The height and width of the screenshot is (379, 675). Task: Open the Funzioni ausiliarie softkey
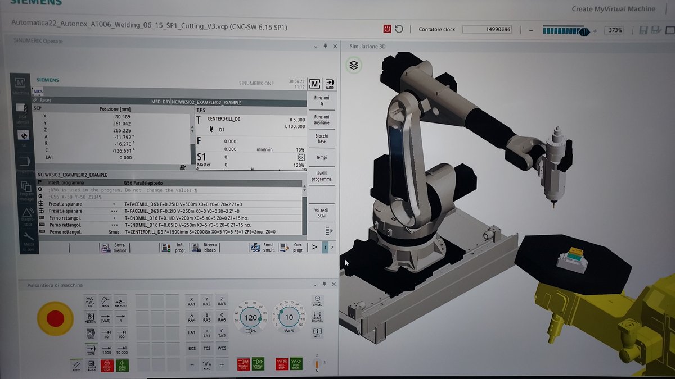[x=322, y=120]
